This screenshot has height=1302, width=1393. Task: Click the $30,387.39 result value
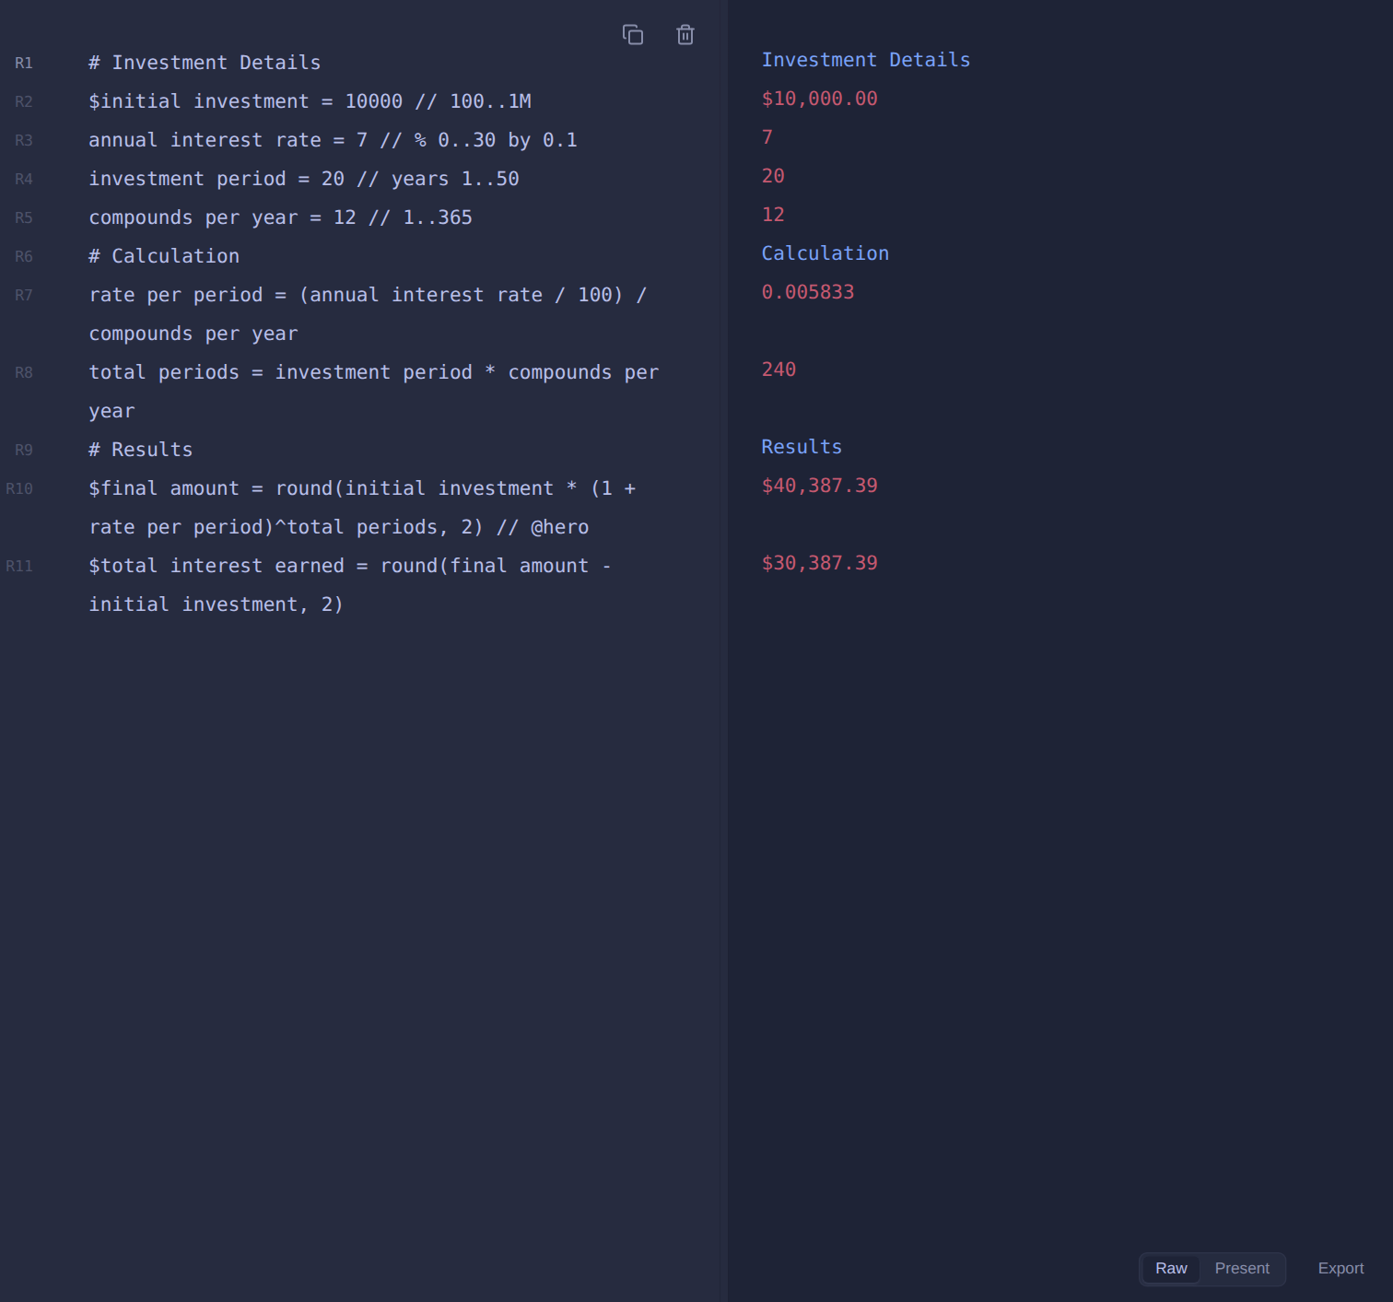819,563
